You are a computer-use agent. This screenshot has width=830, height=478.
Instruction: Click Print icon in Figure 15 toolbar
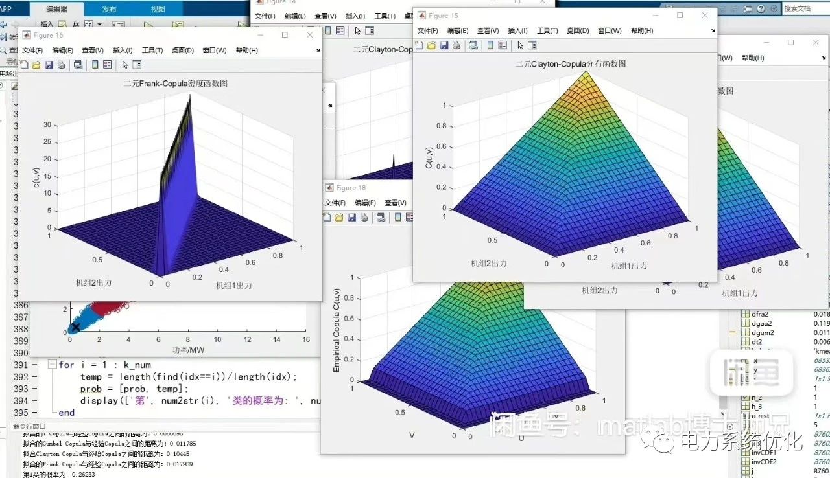coord(456,45)
